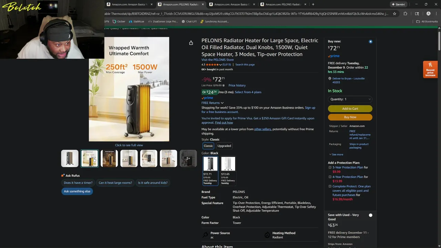Image resolution: width=441 pixels, height=248 pixels.
Task: Ask Rufus: Is it safe around kids?
Action: click(153, 183)
